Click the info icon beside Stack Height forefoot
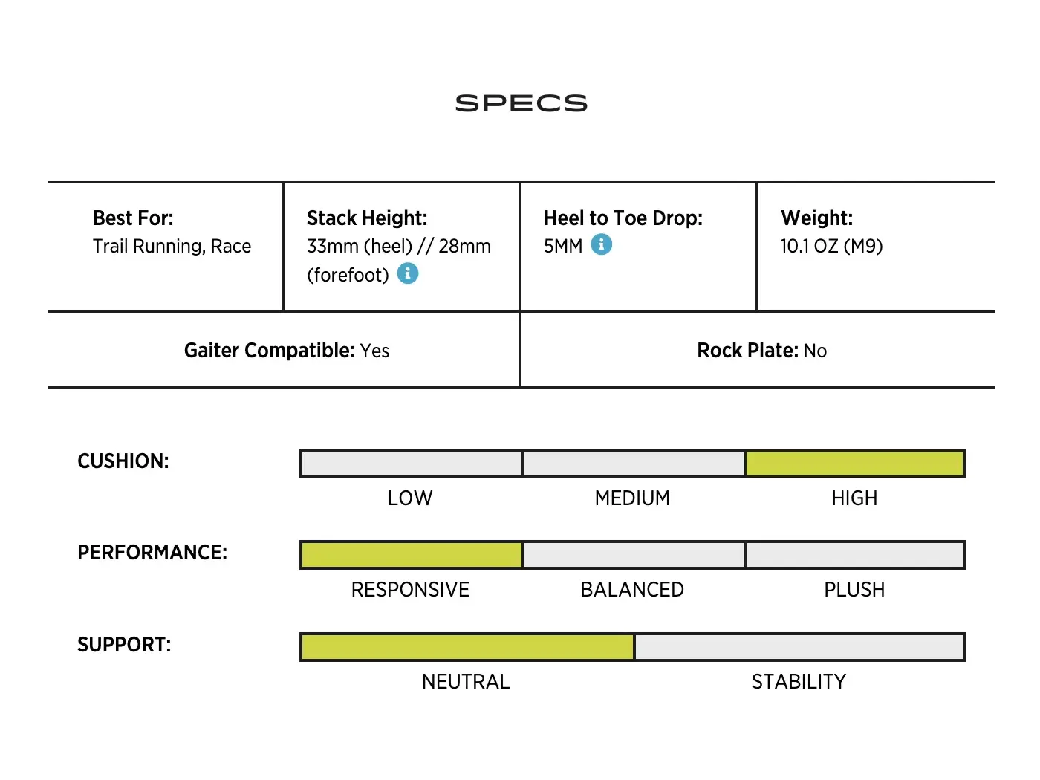 pyautogui.click(x=408, y=273)
